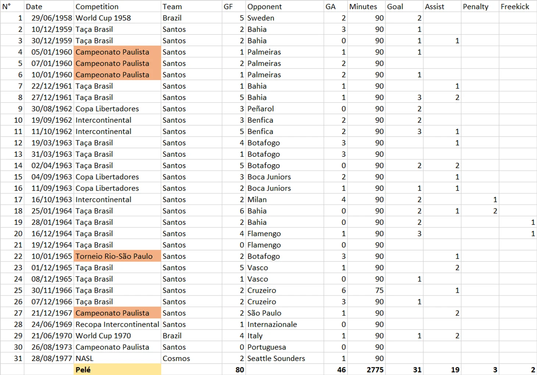Click the total goals 31 cell
The width and height of the screenshot is (537, 375).
pyautogui.click(x=404, y=369)
